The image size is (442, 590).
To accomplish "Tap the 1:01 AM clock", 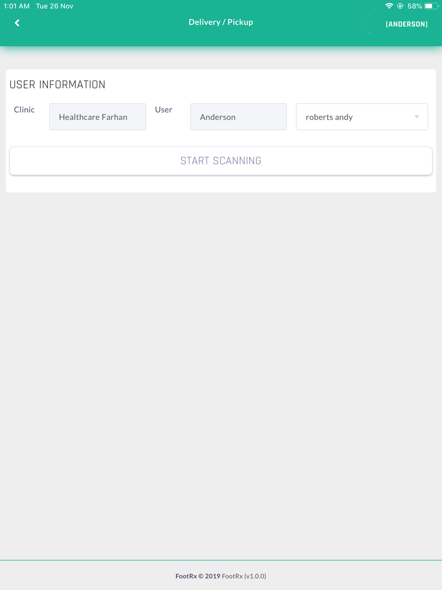I will coord(17,6).
